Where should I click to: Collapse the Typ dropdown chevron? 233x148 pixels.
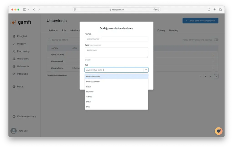[x=146, y=70]
